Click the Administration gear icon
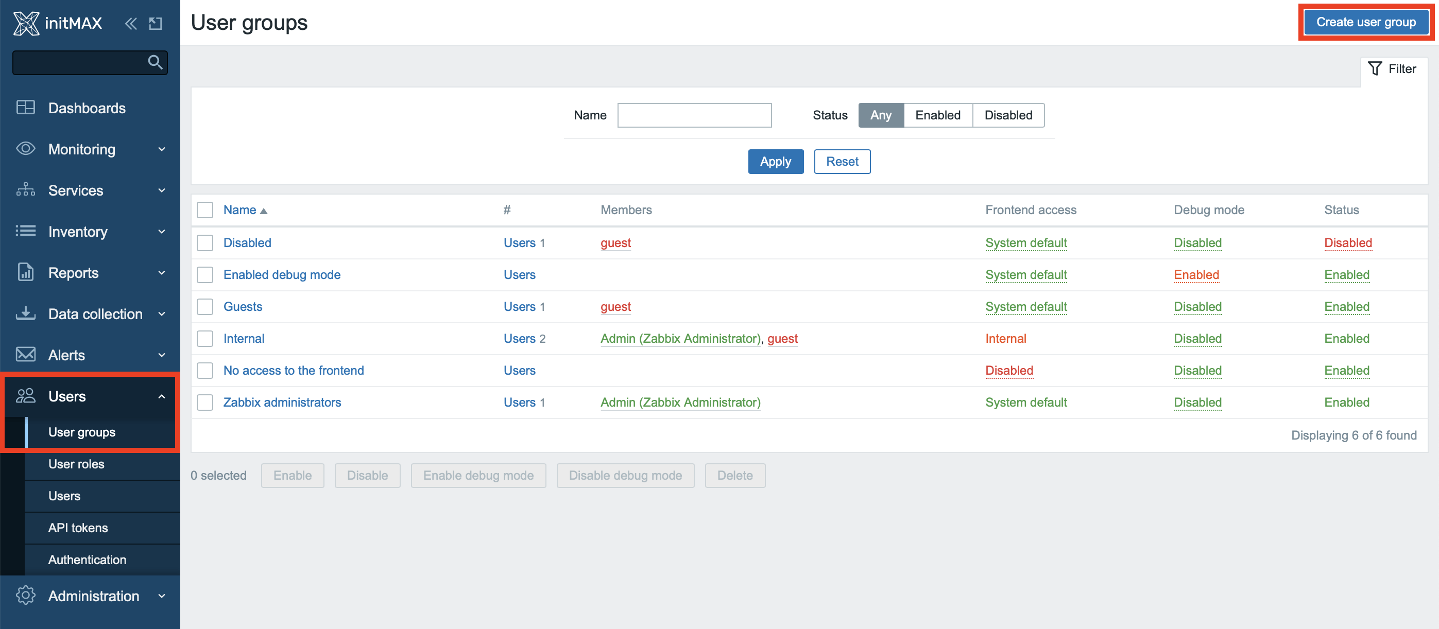 coord(26,595)
